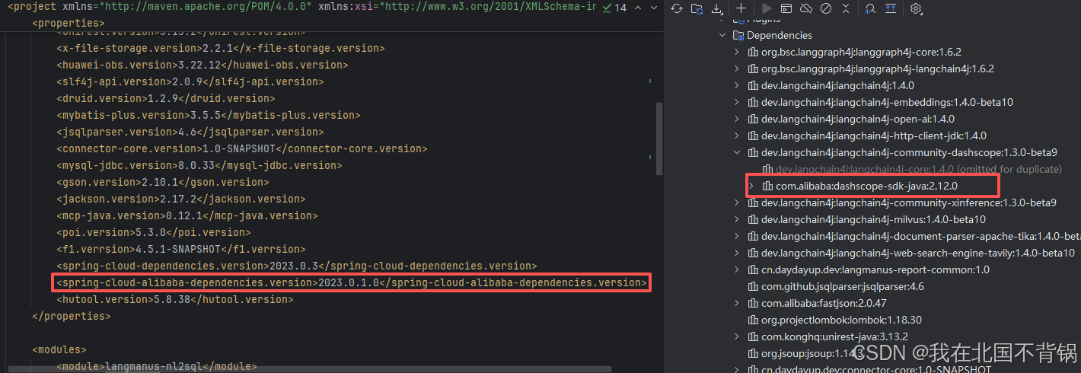This screenshot has height=373, width=1081.
Task: Click the opening modules tag
Action: [59, 349]
